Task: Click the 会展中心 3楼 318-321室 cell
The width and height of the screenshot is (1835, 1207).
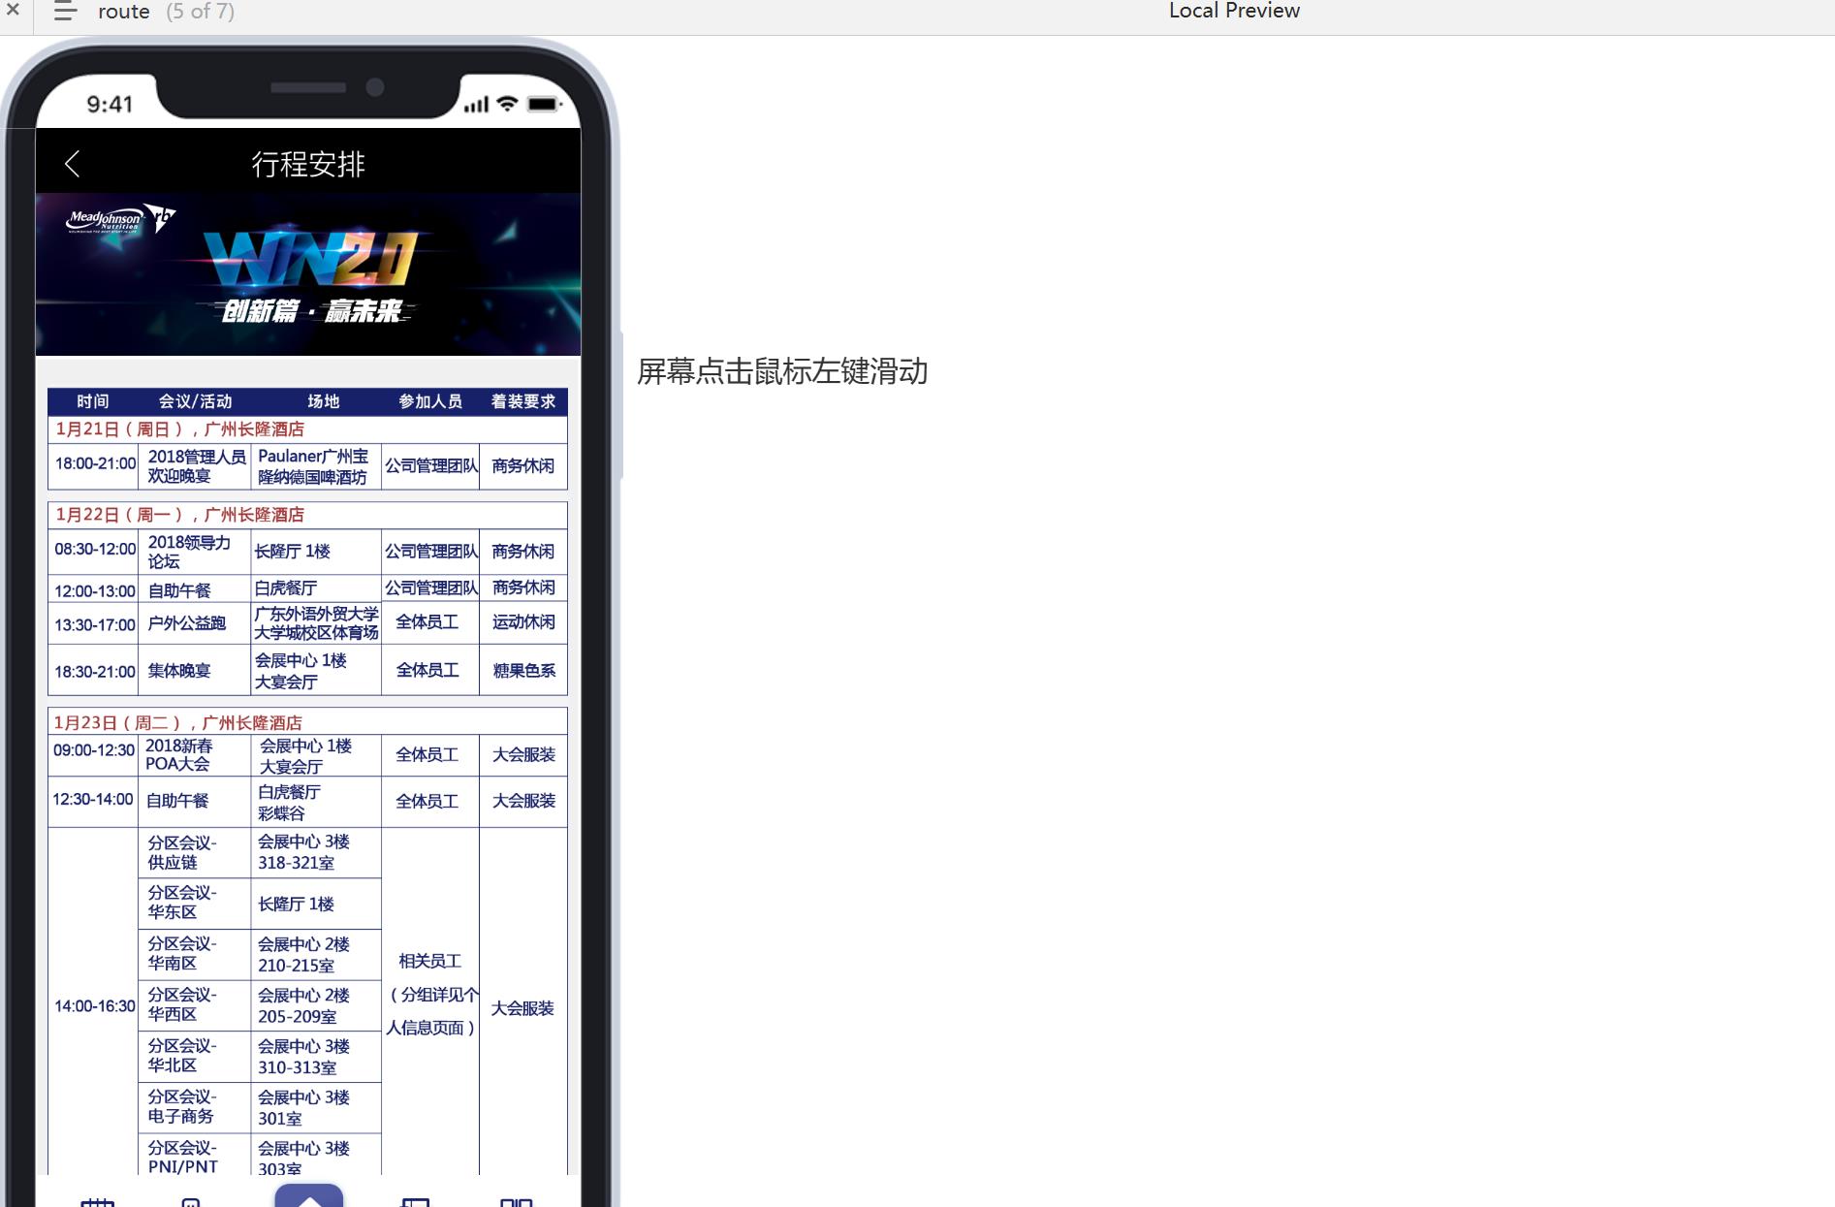Action: tap(316, 853)
